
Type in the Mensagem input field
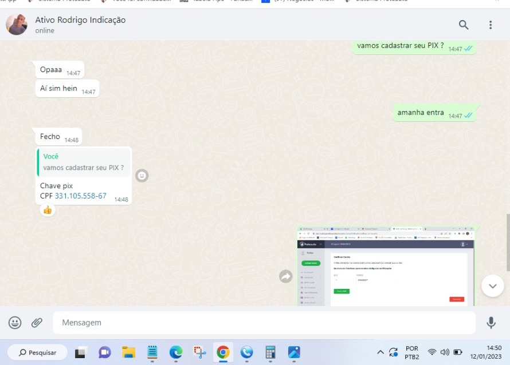[264, 323]
